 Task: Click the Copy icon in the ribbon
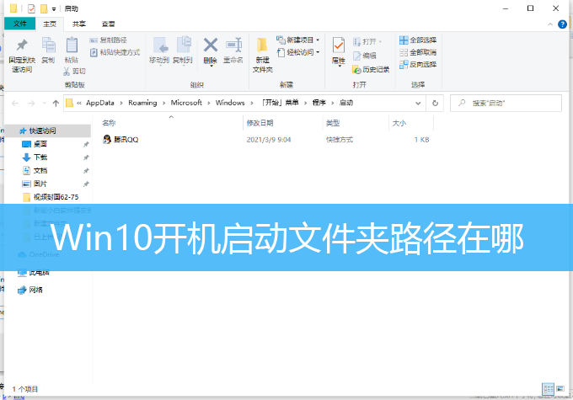click(48, 45)
